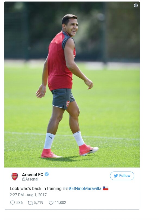This screenshot has width=163, height=220.
Task: Open the training photo of the player
Action: click(x=72, y=84)
